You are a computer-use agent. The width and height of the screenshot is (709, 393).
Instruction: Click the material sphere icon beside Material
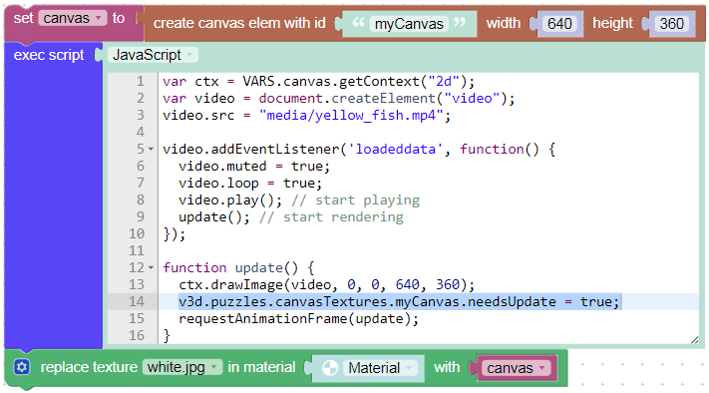330,368
